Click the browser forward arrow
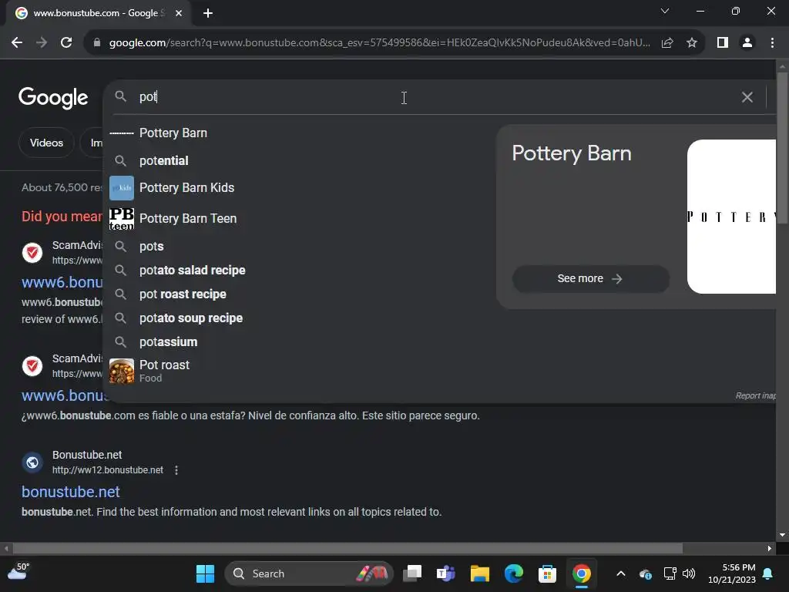 (x=42, y=43)
